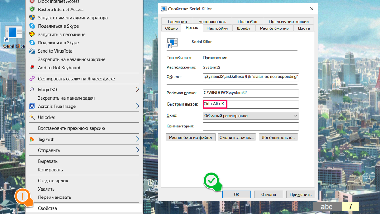Click the Дополнительно button
380x214 pixels.
click(278, 137)
